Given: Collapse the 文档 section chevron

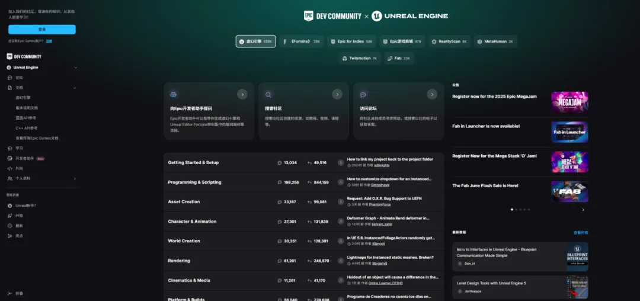Looking at the screenshot, I should point(75,88).
